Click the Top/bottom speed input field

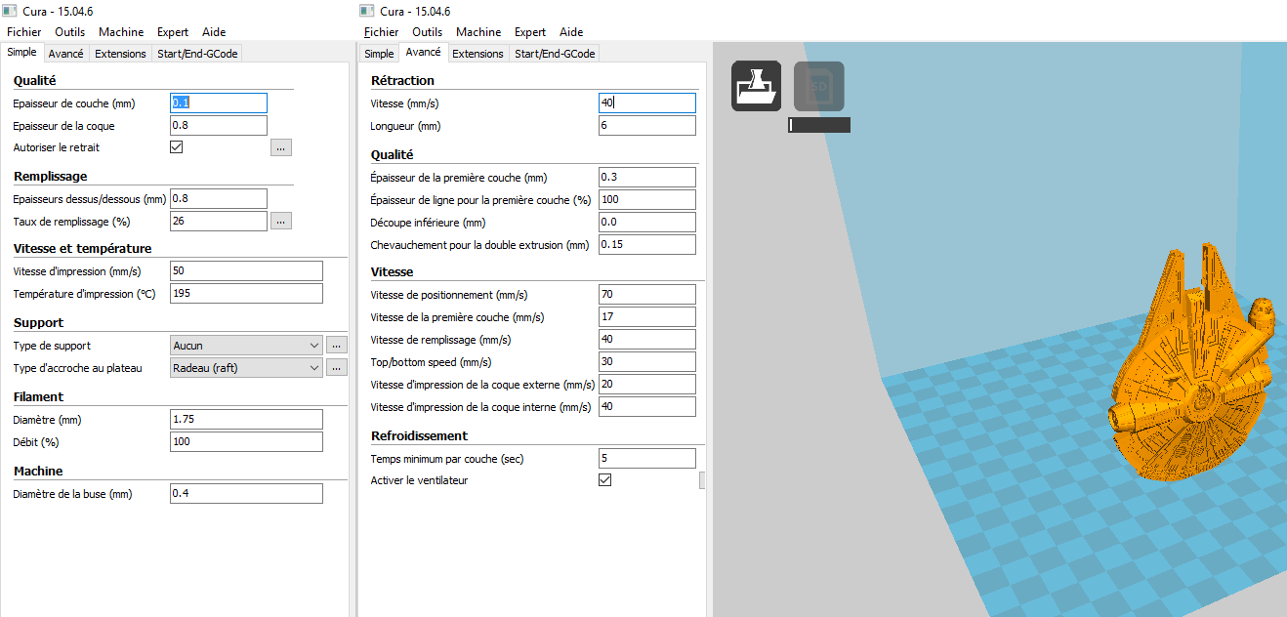click(x=646, y=361)
